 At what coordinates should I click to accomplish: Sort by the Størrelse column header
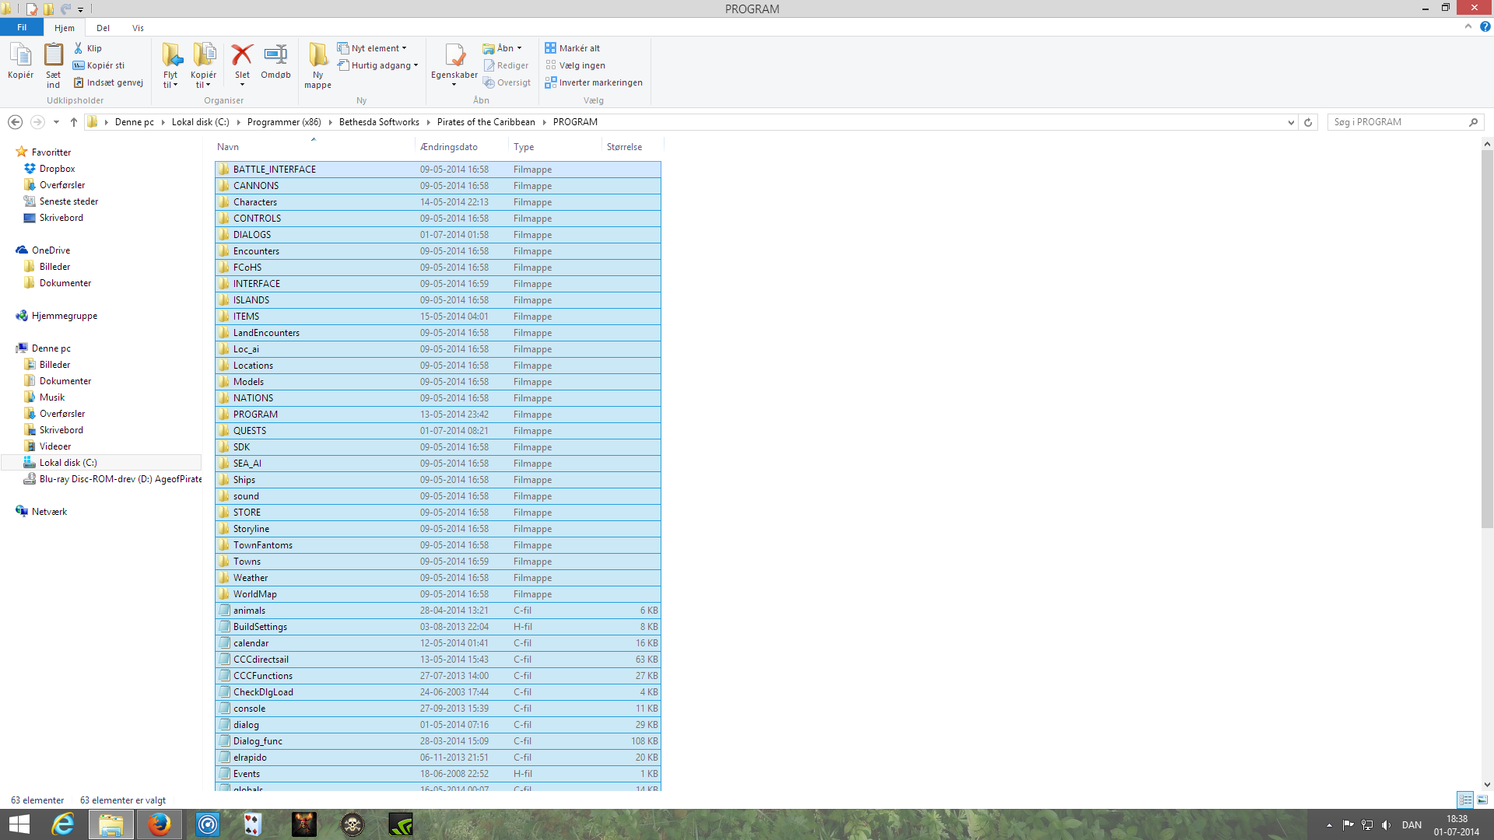(633, 146)
